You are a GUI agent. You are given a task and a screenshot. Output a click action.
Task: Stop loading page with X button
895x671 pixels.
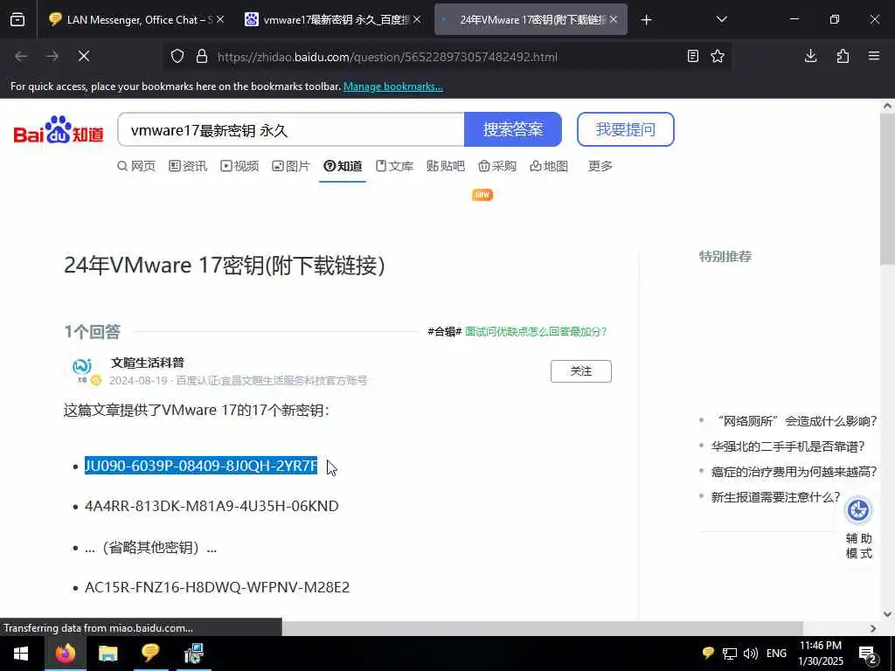84,56
